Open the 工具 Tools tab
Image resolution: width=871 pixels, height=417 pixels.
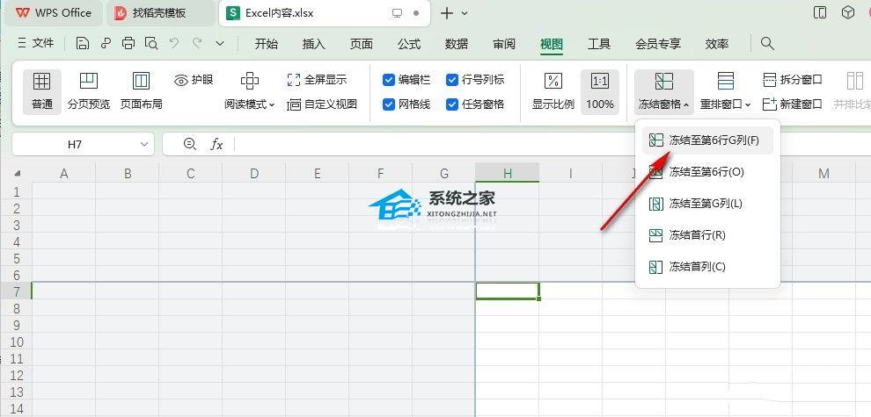click(x=599, y=44)
